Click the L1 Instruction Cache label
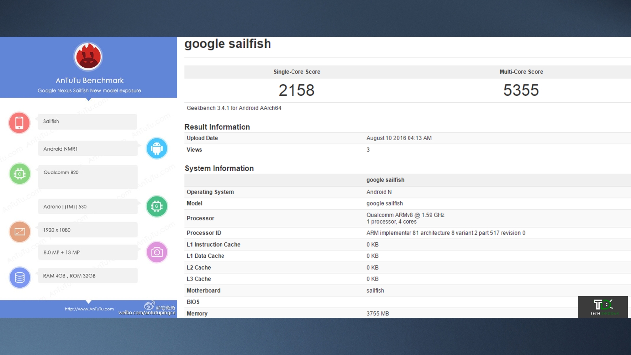Screen dimensions: 631x355 click(x=214, y=245)
